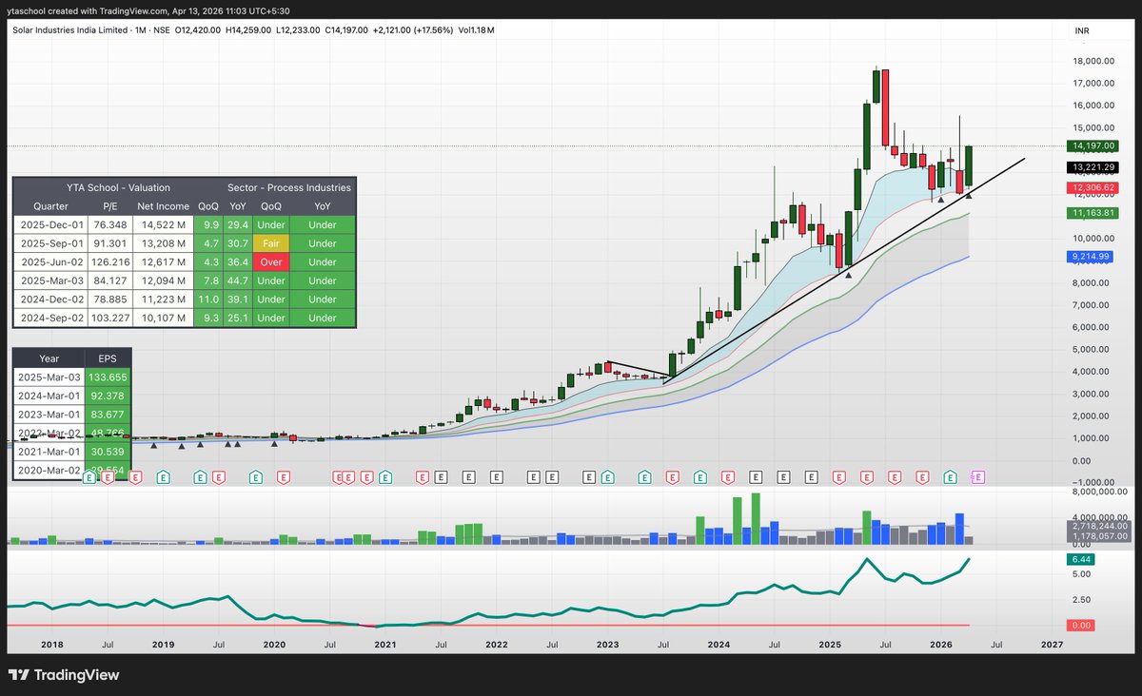1142x696 pixels.
Task: Click the green 6.44 indicator value label
Action: [1080, 560]
